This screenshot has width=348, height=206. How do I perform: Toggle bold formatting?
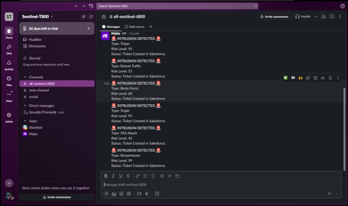point(106,176)
